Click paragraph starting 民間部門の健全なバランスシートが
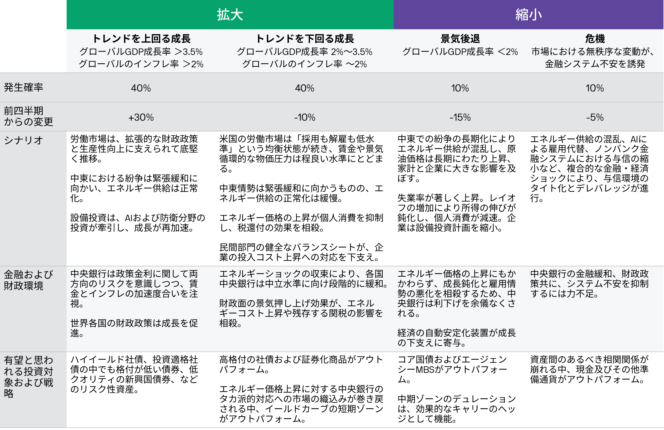This screenshot has width=664, height=430. (x=301, y=252)
